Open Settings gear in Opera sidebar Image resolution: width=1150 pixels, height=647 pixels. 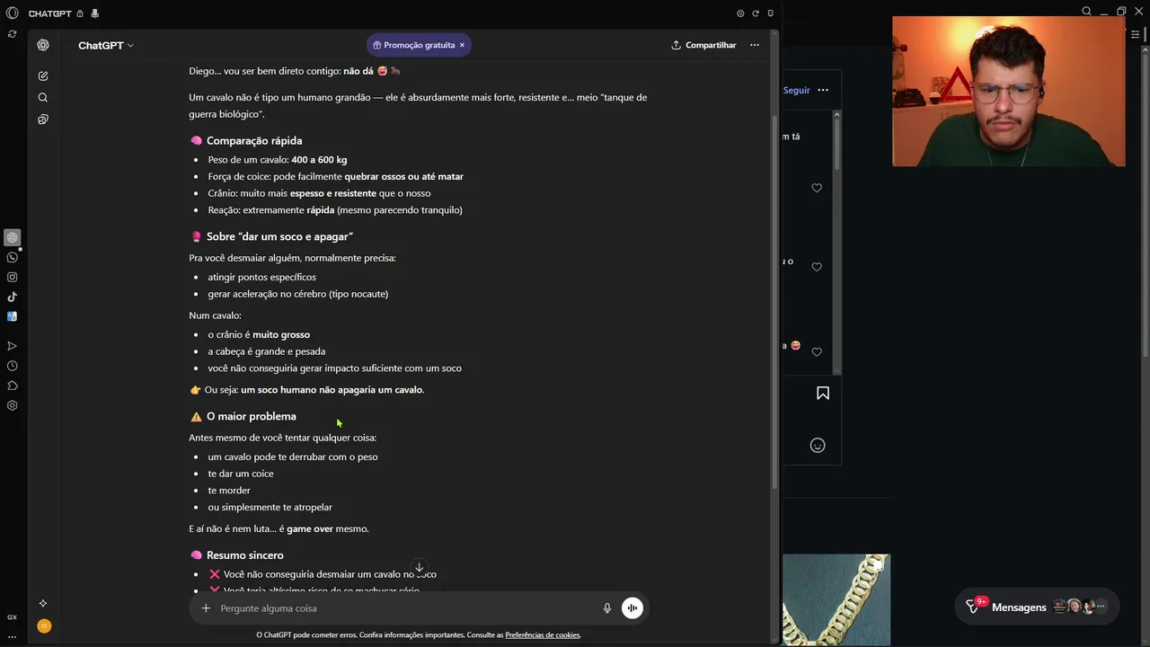point(12,405)
